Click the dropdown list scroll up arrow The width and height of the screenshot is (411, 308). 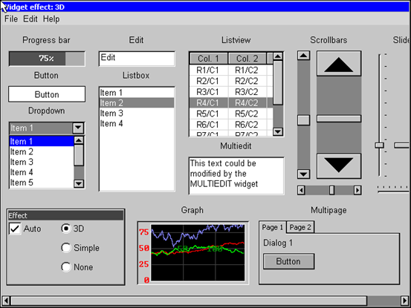click(x=79, y=140)
